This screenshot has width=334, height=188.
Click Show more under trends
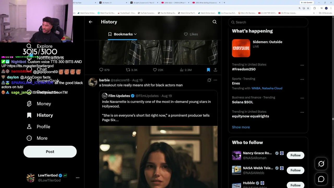pos(241,127)
